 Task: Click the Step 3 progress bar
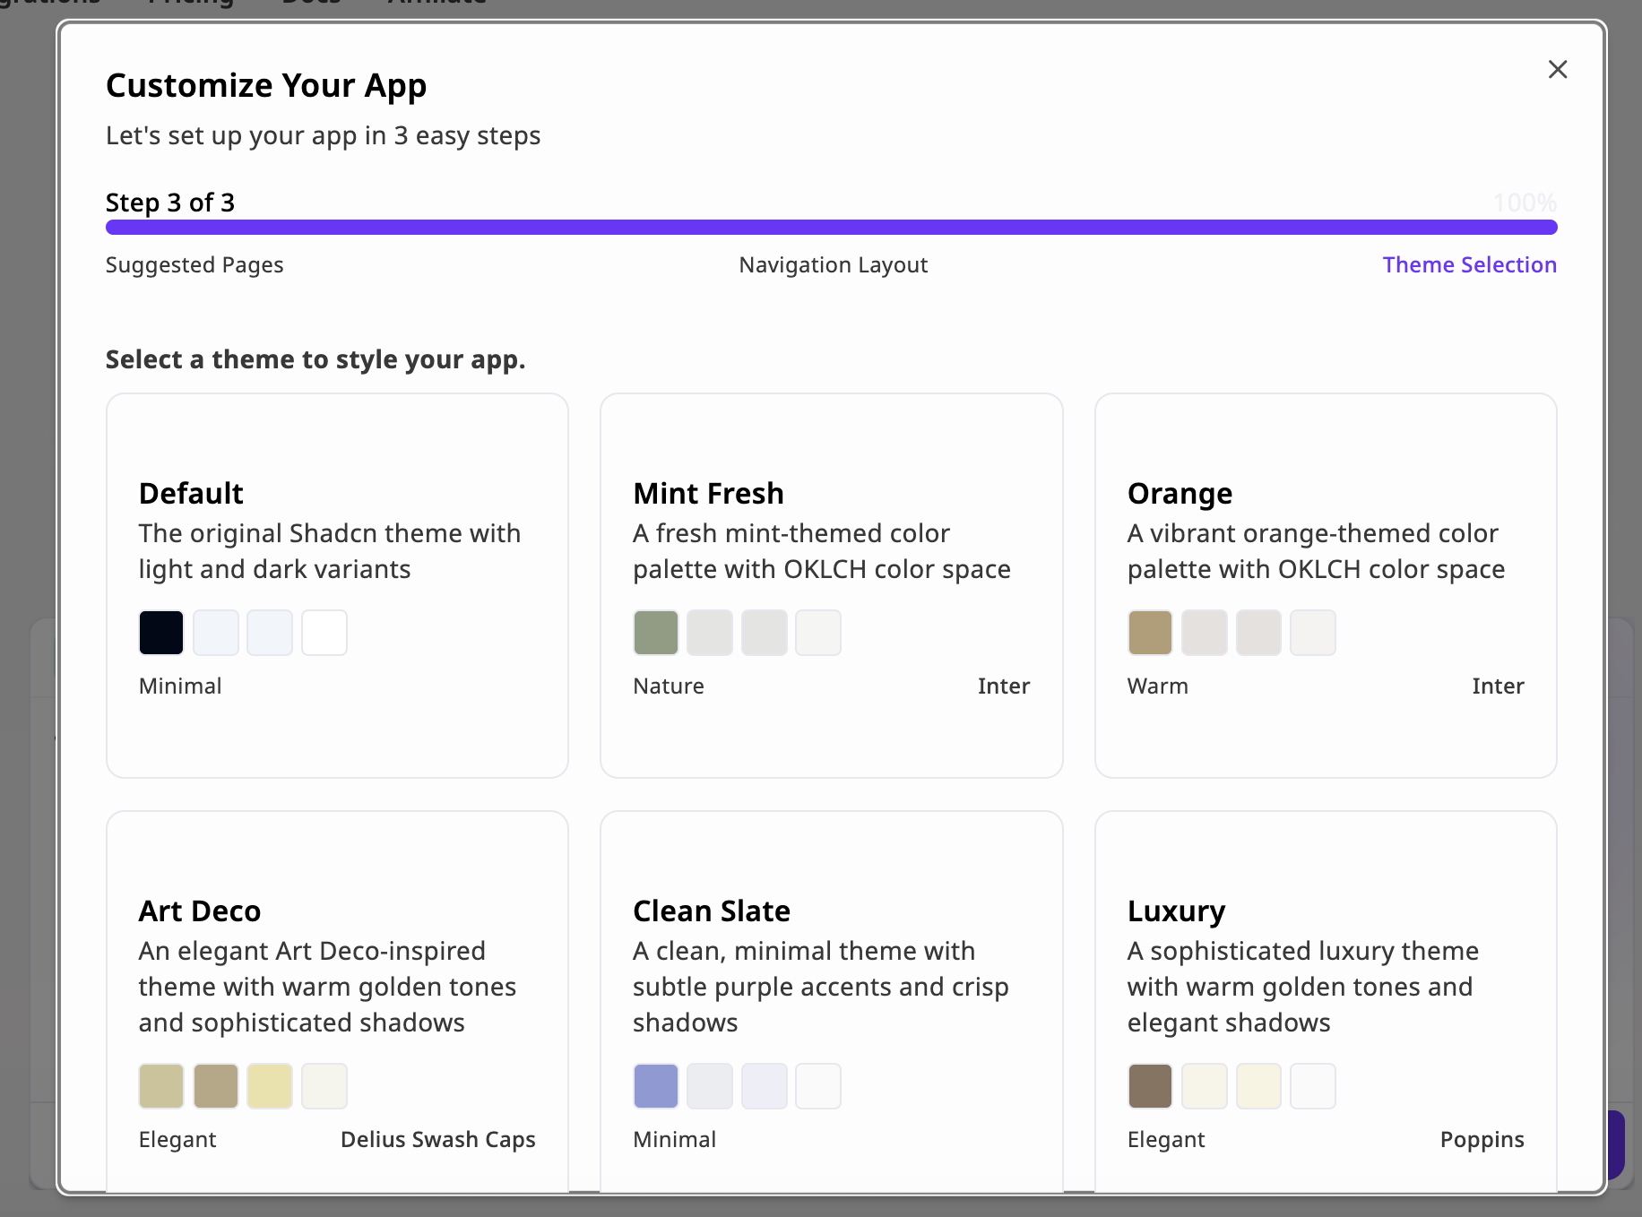(831, 227)
